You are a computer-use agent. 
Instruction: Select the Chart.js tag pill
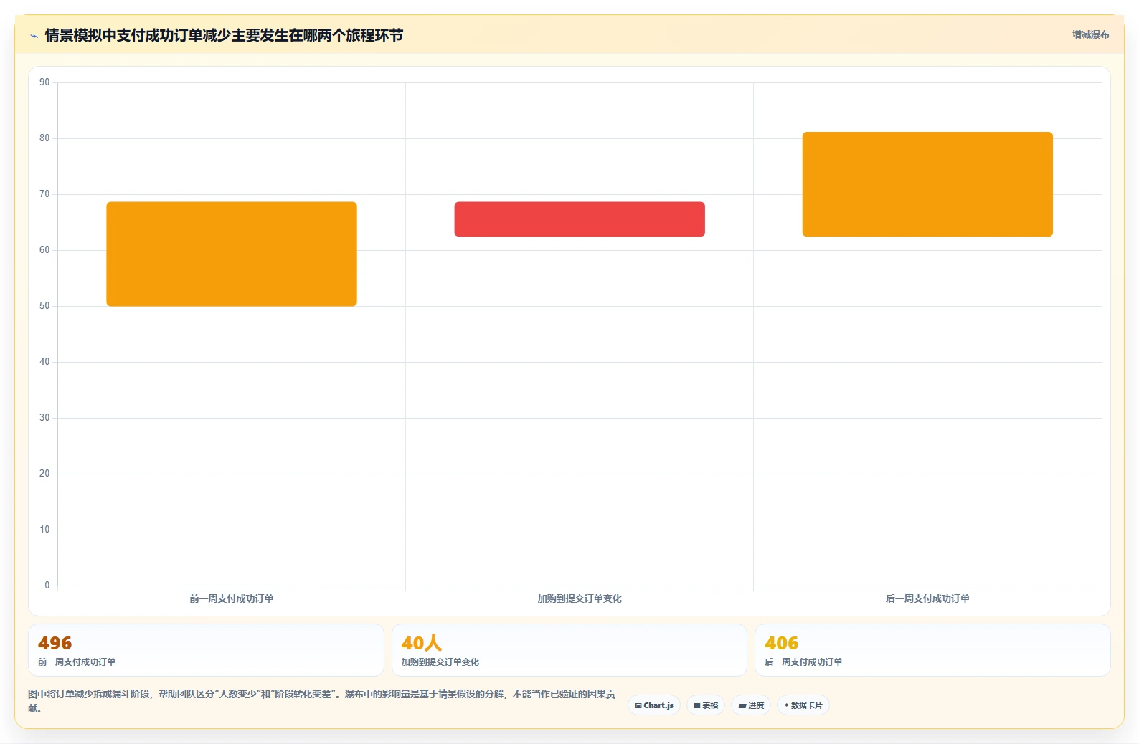coord(654,705)
